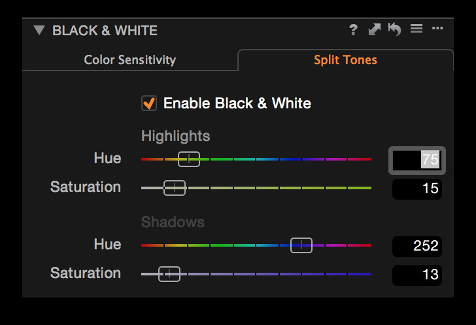Collapse the Black & White panel triangle
The image size is (476, 325).
click(x=39, y=30)
